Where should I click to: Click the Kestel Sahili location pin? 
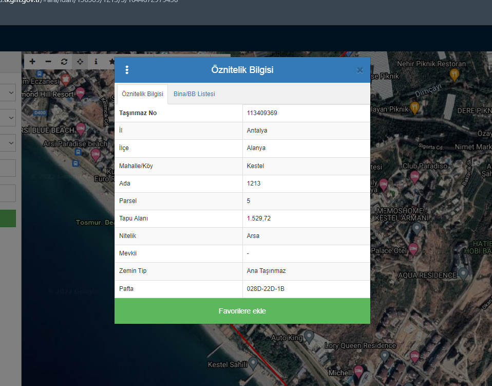(x=253, y=364)
